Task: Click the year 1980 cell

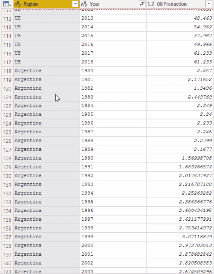Action: click(113, 71)
